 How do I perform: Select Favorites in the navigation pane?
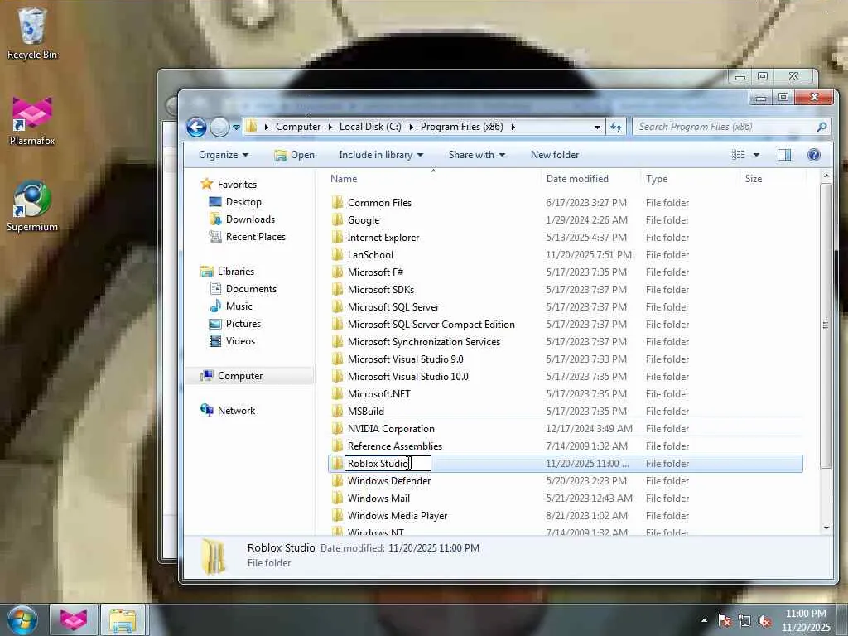click(x=237, y=185)
